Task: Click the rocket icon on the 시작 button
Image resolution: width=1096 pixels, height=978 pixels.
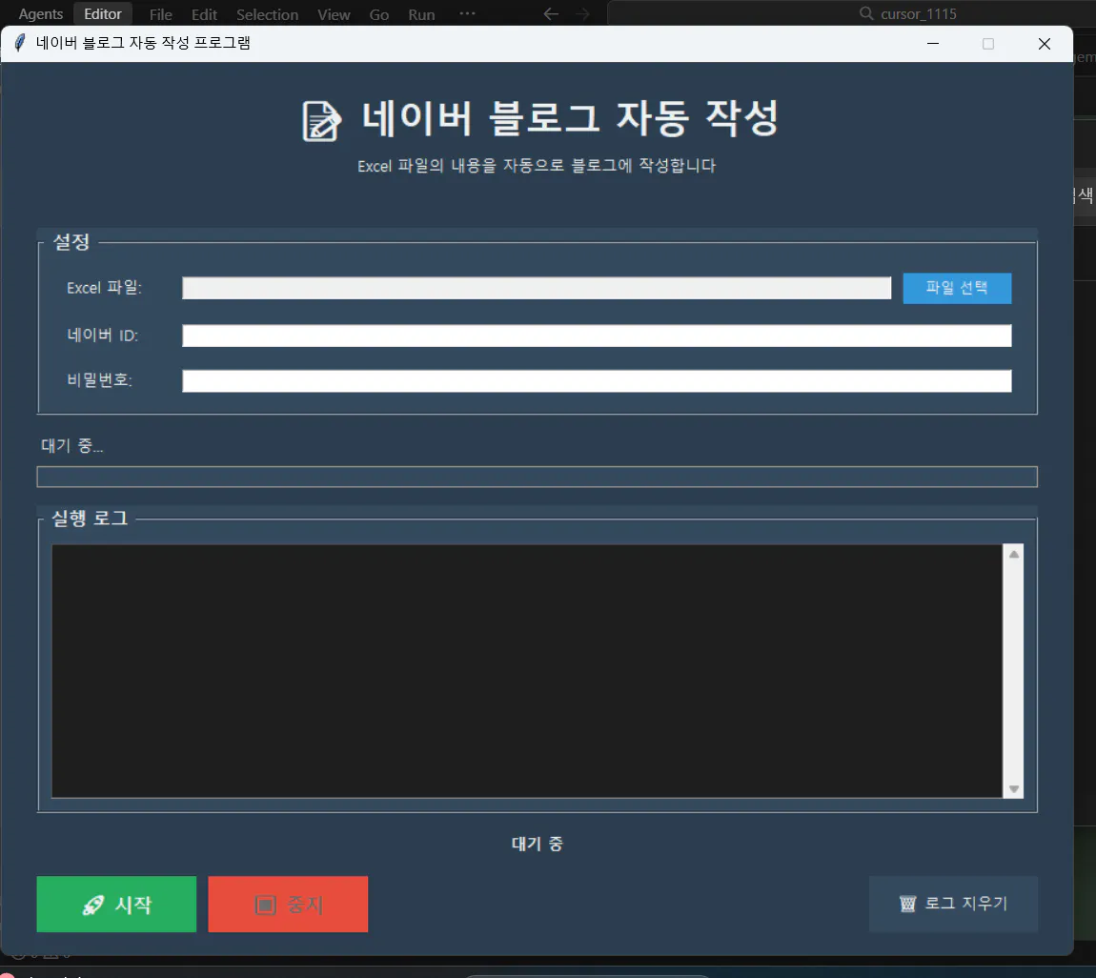Action: (93, 906)
